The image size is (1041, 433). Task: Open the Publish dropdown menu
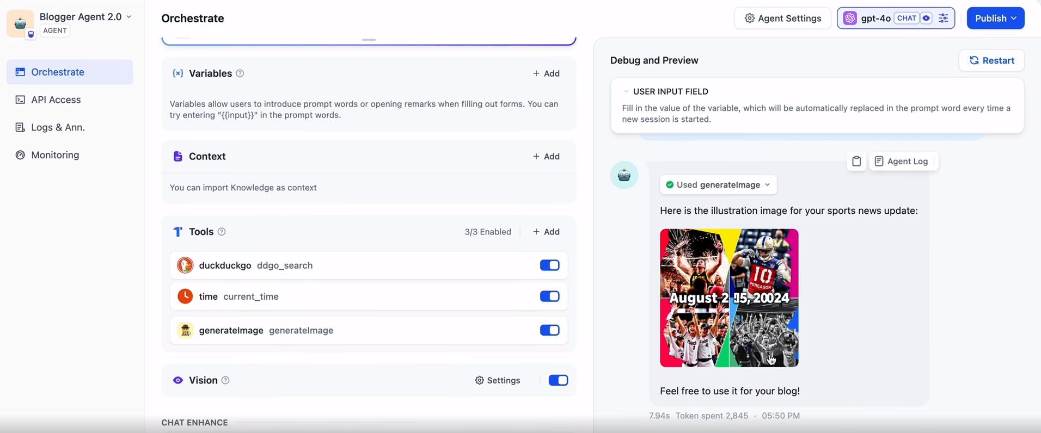995,18
